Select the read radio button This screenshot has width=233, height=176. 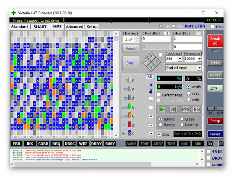pos(188,93)
